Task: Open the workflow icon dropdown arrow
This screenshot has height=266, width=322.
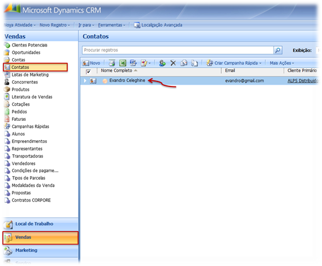Action: (x=150, y=63)
